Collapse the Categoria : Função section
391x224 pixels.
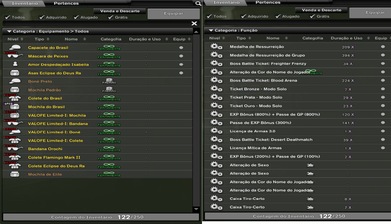[211, 30]
